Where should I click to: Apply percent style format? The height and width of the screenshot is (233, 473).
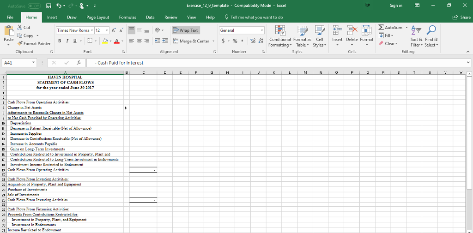point(235,41)
